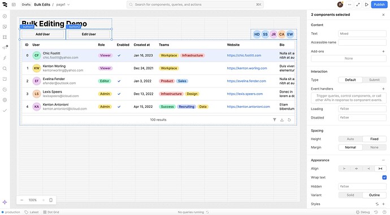The width and height of the screenshot is (390, 215).
Task: Set Height to Fixed
Action: point(374,139)
